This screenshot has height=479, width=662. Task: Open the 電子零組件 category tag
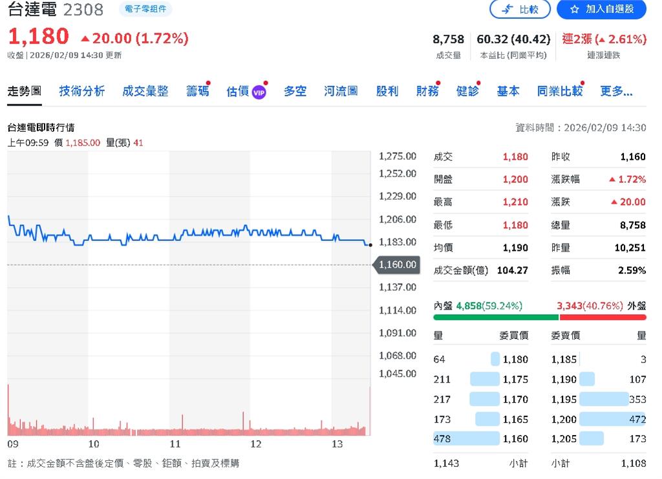tap(145, 8)
